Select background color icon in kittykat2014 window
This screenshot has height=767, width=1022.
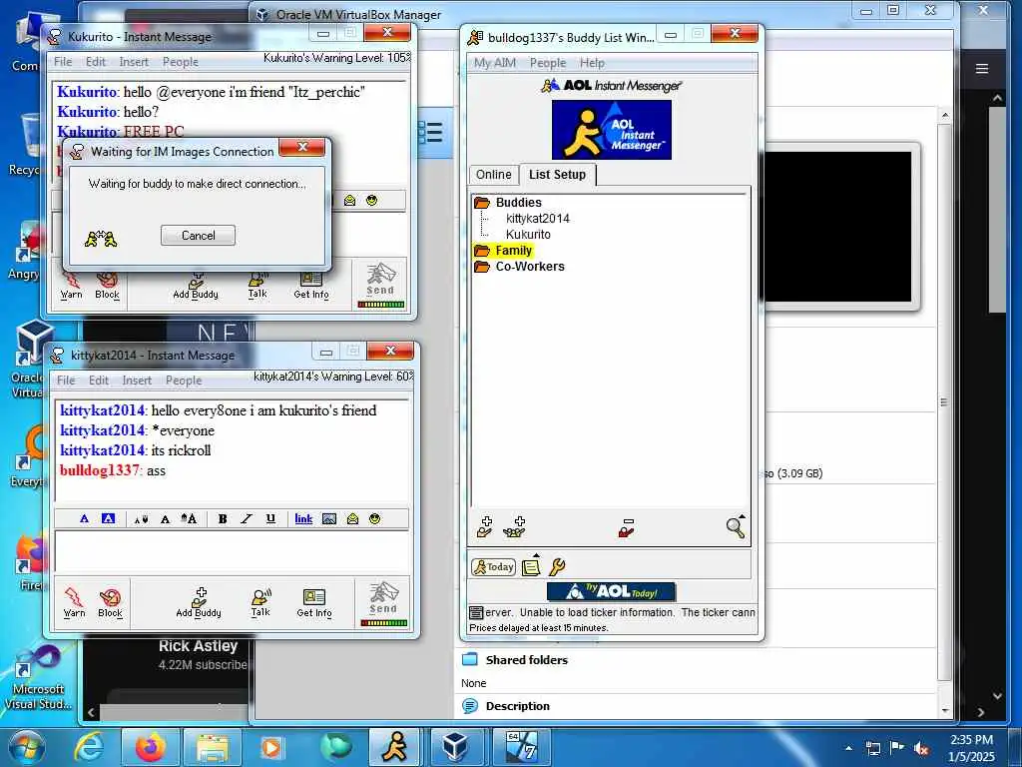pos(108,518)
